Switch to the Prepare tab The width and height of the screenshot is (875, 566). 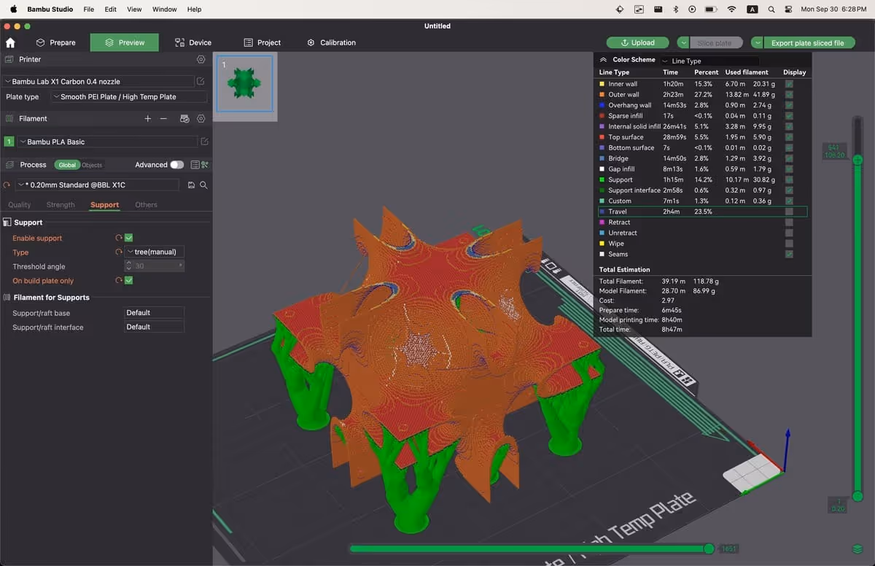coord(56,42)
